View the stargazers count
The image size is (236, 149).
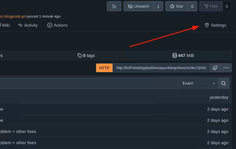(192, 6)
